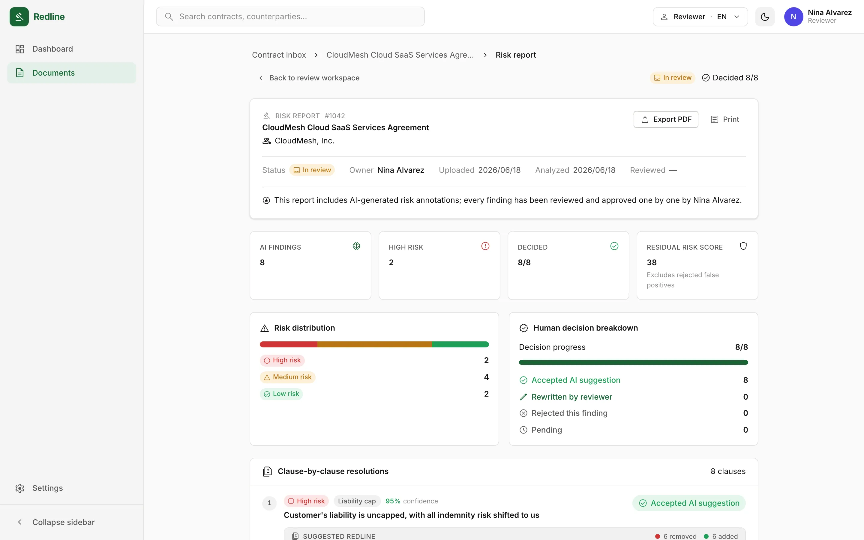This screenshot has width=864, height=540.
Task: Click the Rewritten by reviewer pencil icon
Action: [523, 397]
